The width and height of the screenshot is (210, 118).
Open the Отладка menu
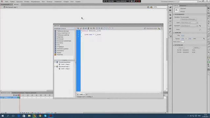pyautogui.click(x=66, y=2)
